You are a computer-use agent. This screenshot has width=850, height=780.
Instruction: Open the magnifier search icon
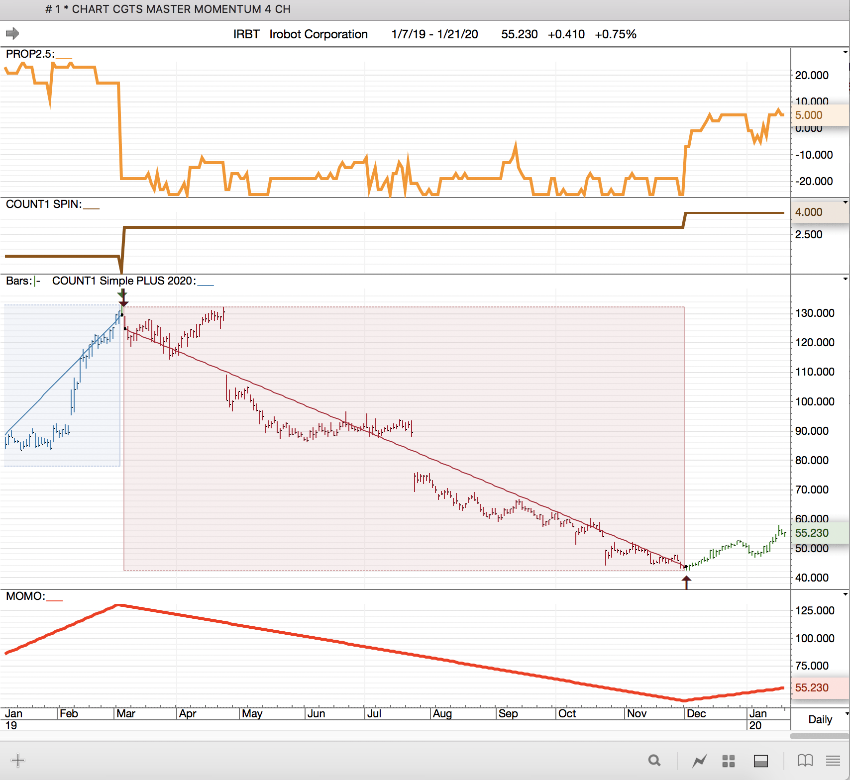[654, 760]
